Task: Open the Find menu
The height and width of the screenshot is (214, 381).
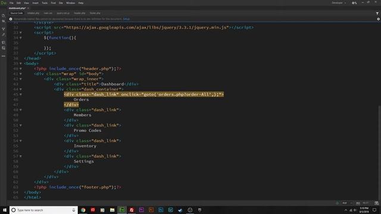Action: (53, 3)
